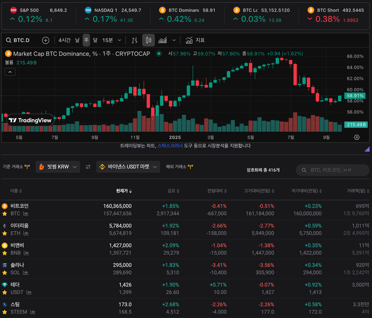Open the BTC Short ticker card
Viewport: 372px width, 318px height.
click(x=335, y=16)
